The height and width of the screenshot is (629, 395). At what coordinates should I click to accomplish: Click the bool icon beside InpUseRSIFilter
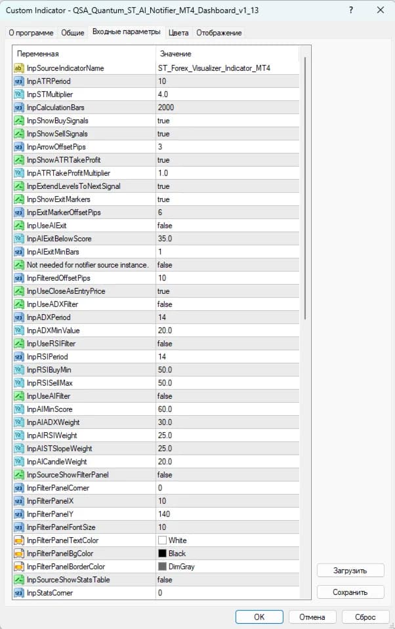click(x=18, y=344)
